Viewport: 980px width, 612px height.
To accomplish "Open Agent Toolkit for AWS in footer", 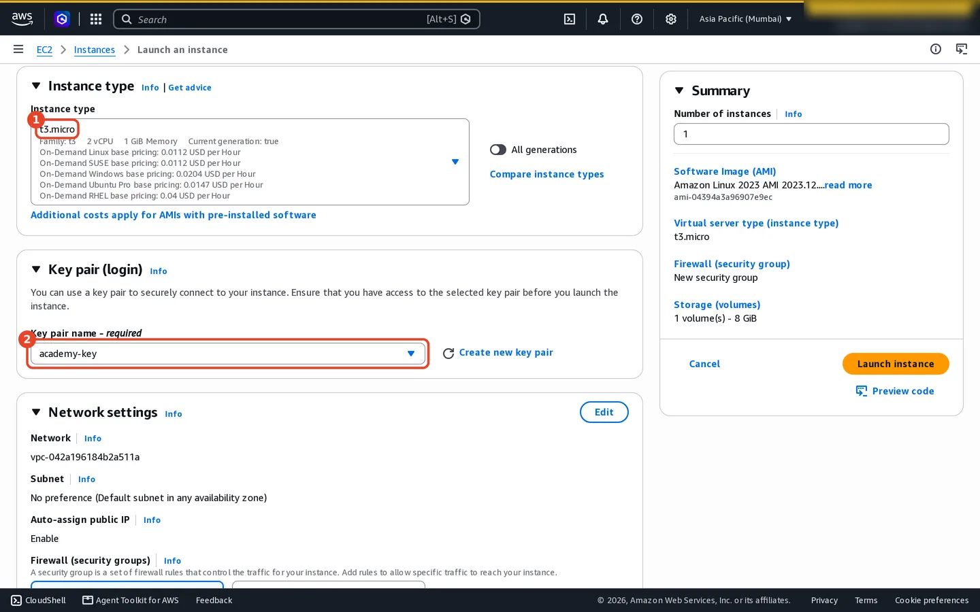I will coord(131,600).
